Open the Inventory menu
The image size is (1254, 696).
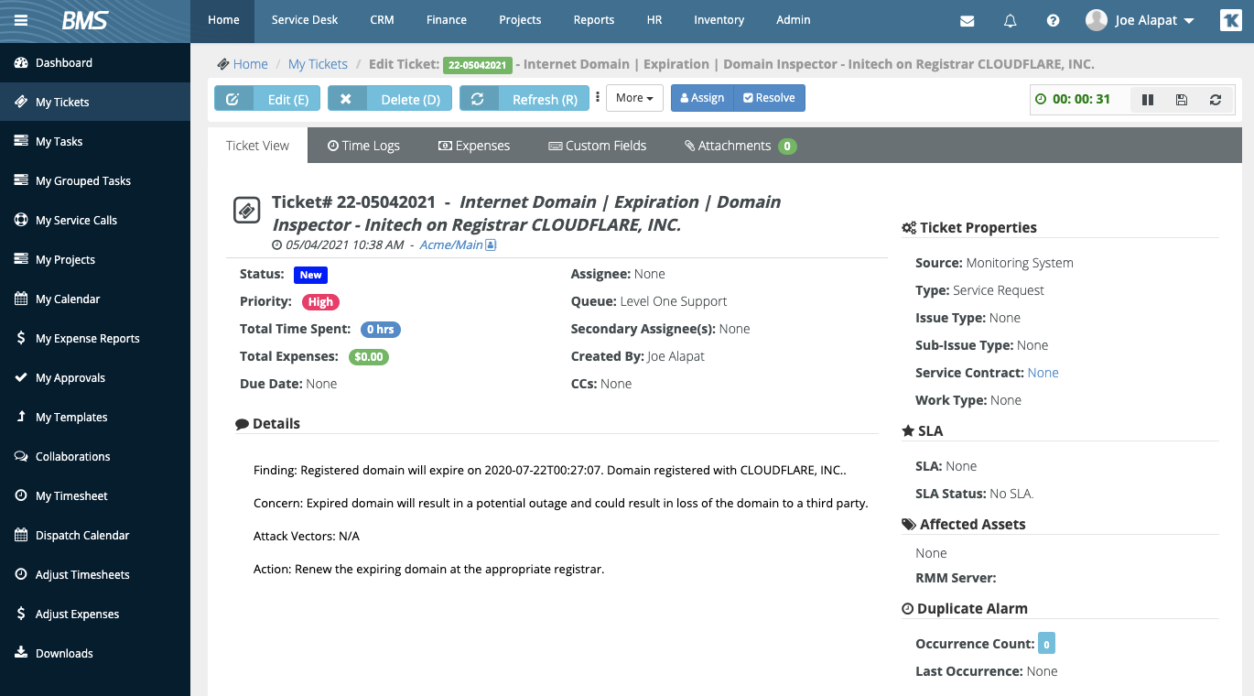coord(719,20)
